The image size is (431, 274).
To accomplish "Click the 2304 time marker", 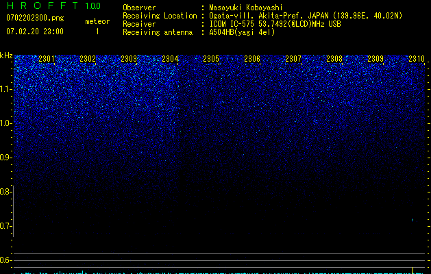I will click(170, 58).
